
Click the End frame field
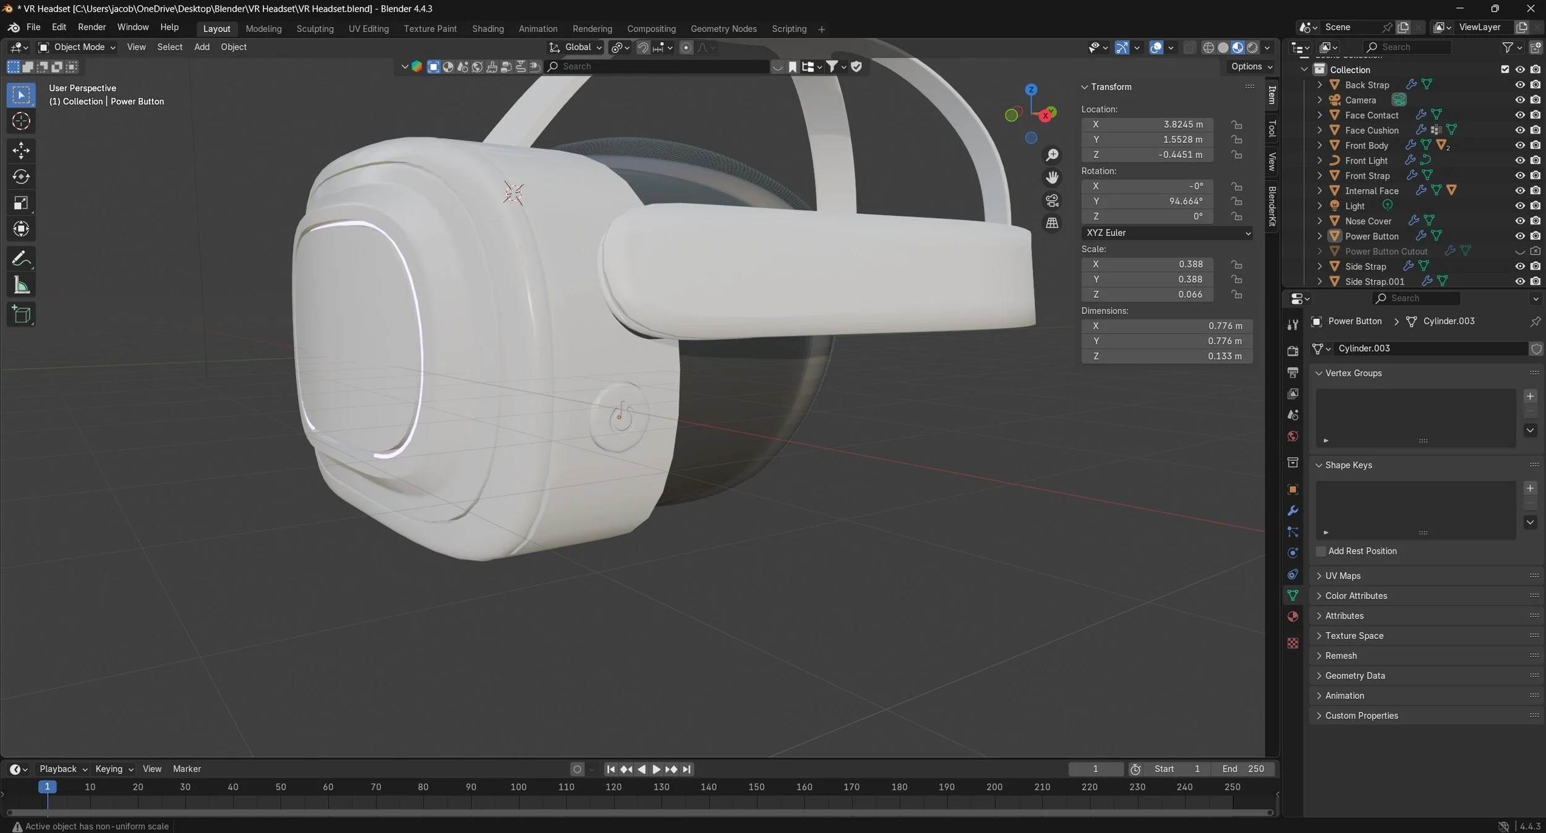tap(1243, 769)
